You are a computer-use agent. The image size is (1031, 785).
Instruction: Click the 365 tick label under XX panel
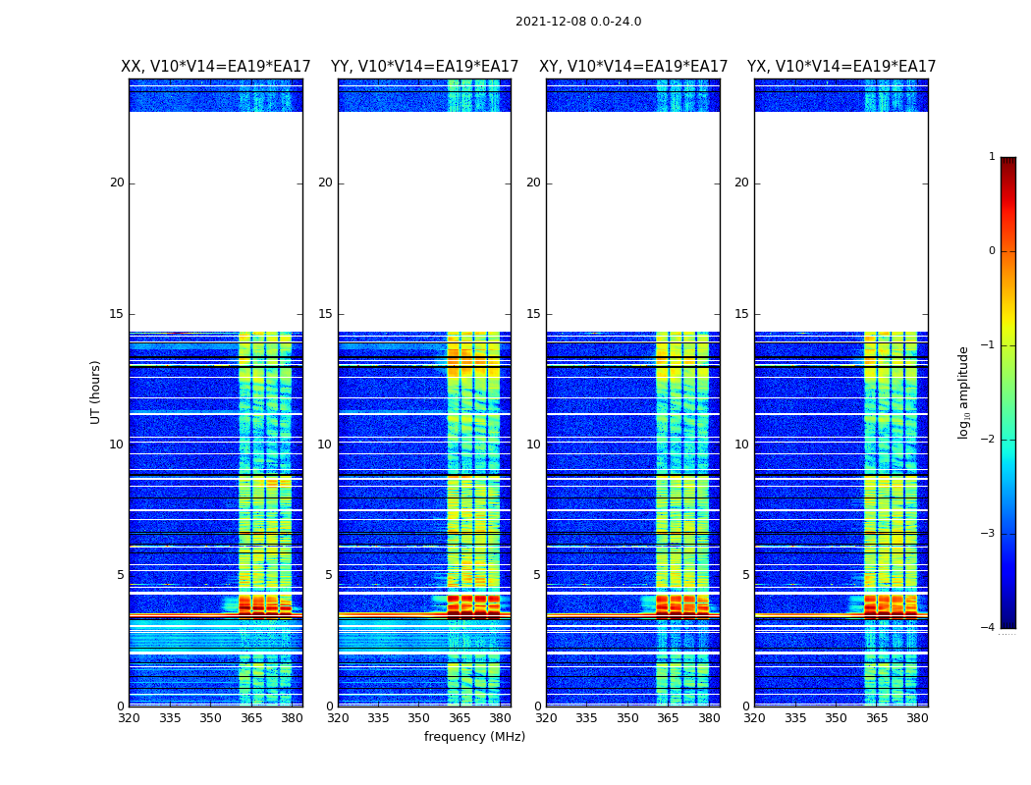pos(251,718)
